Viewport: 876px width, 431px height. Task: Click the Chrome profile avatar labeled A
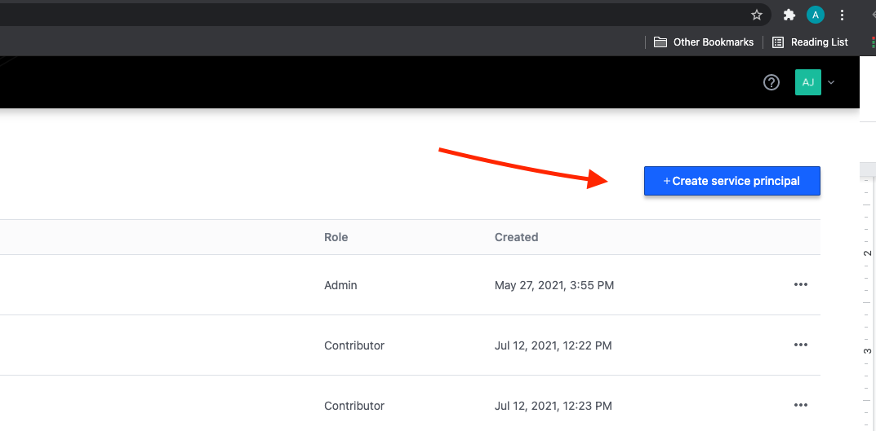pyautogui.click(x=815, y=15)
